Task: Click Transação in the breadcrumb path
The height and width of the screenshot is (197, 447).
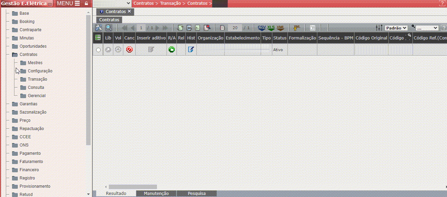Action: pos(170,3)
